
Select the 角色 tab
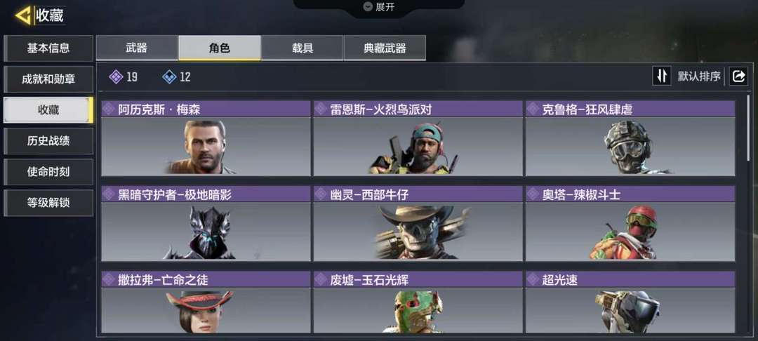220,48
